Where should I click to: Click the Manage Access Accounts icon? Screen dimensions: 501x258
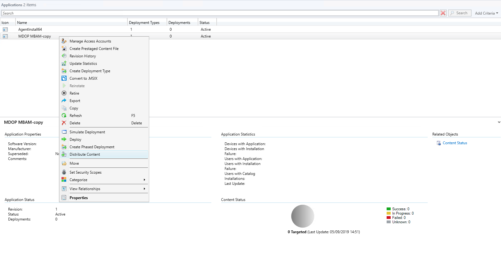coord(64,41)
